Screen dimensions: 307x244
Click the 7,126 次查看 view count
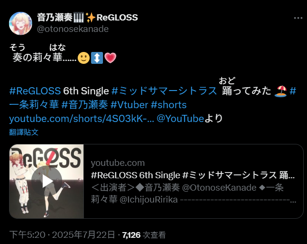(144, 235)
